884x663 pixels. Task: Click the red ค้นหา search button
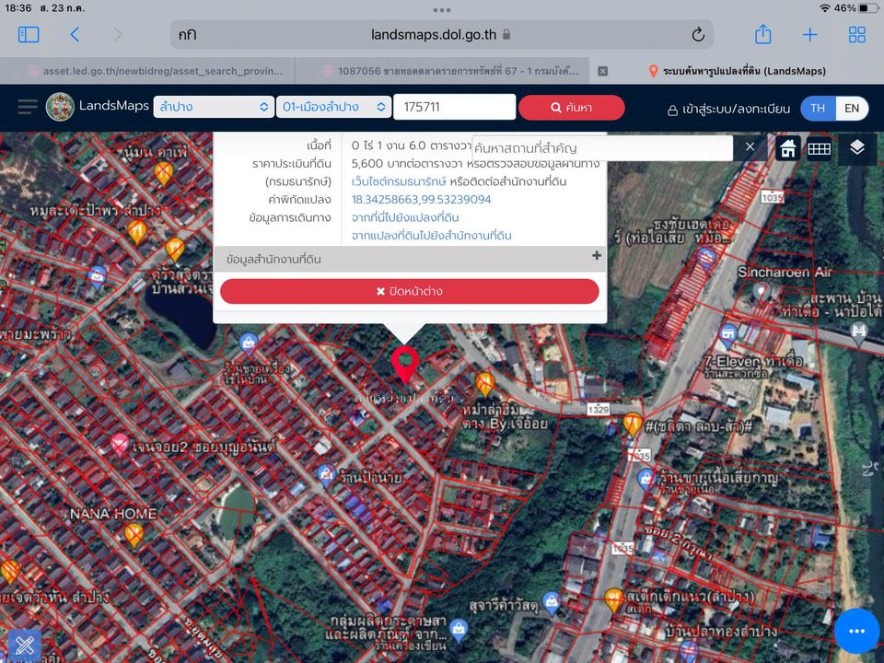pyautogui.click(x=571, y=107)
